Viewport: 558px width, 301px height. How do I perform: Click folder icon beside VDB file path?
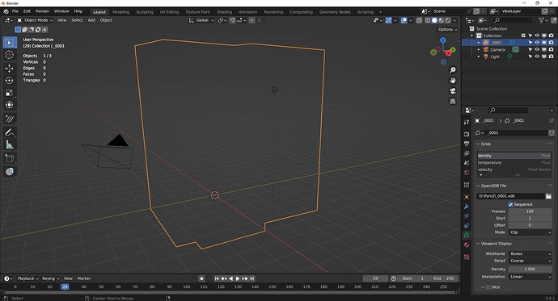click(548, 196)
